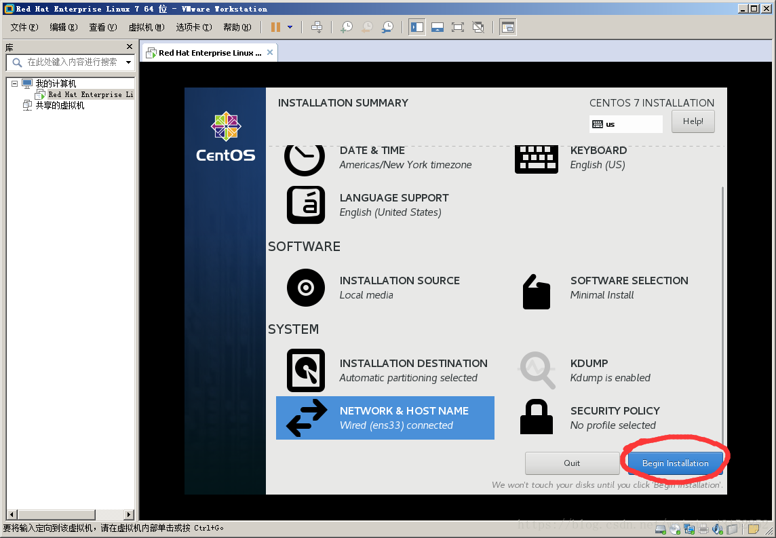Open Kdump magnifier icon
The width and height of the screenshot is (776, 538).
point(537,370)
